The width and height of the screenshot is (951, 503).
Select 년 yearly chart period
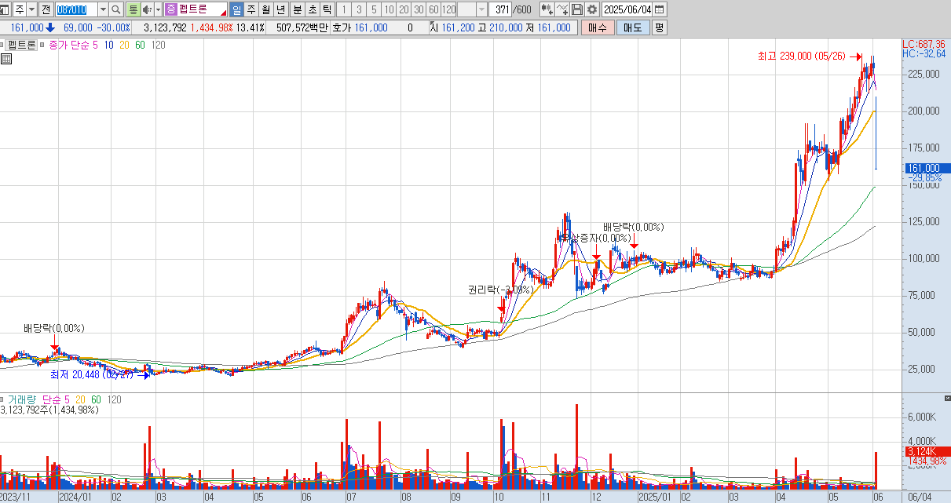coord(280,9)
